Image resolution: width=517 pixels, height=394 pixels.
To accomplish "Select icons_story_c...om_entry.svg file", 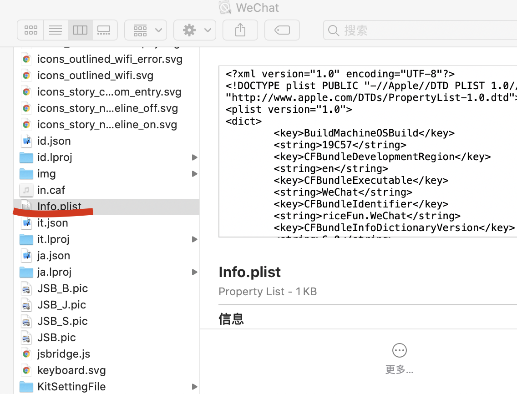I will [x=106, y=91].
